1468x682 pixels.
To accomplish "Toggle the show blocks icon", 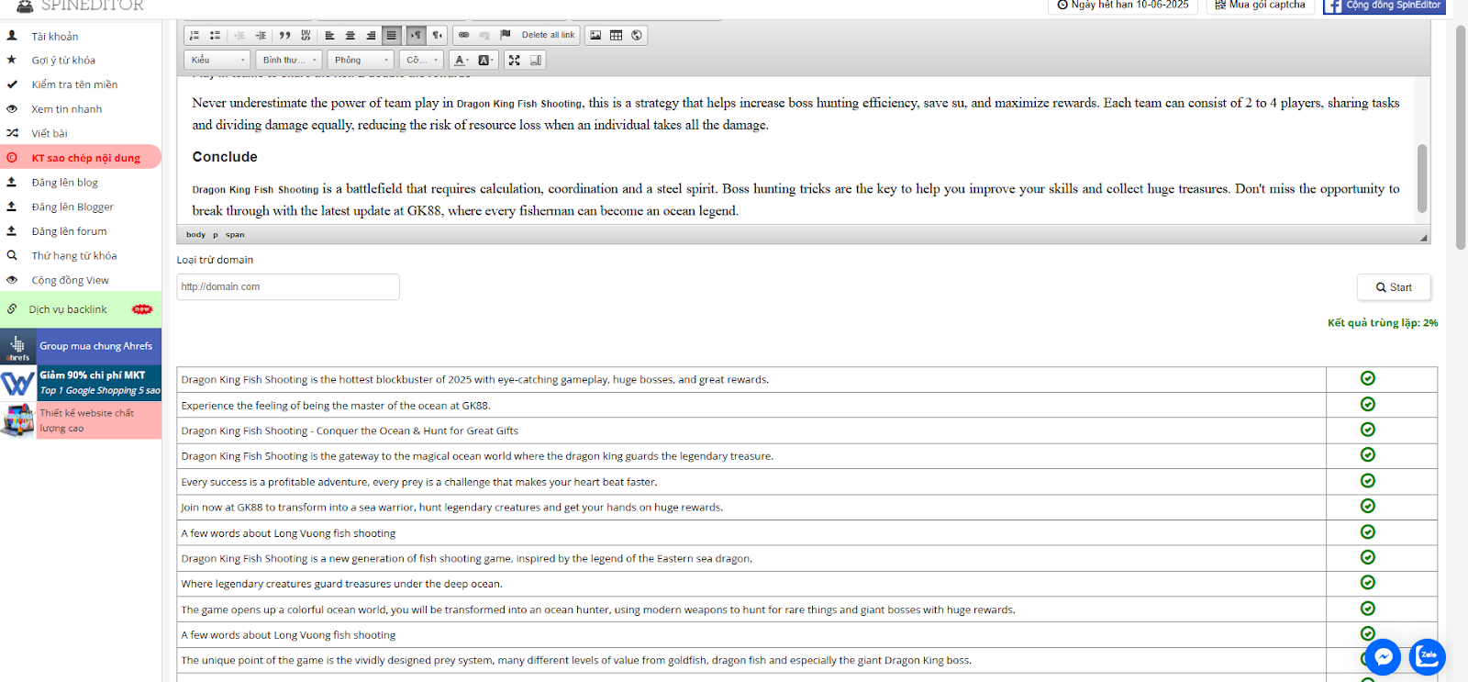I will pos(536,60).
